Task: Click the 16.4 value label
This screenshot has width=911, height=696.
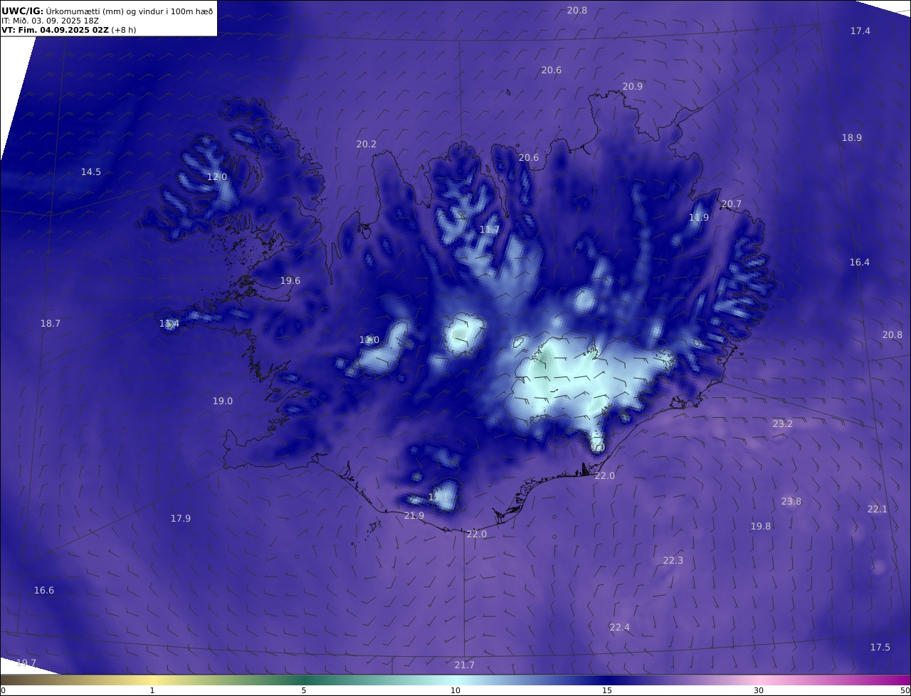Action: coord(860,263)
